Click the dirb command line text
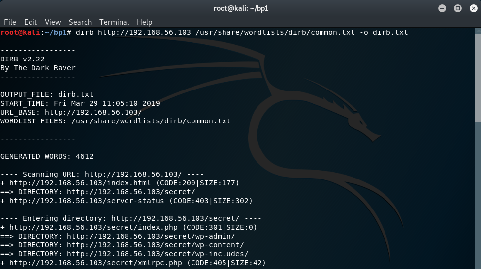The image size is (481, 269). pyautogui.click(x=242, y=32)
